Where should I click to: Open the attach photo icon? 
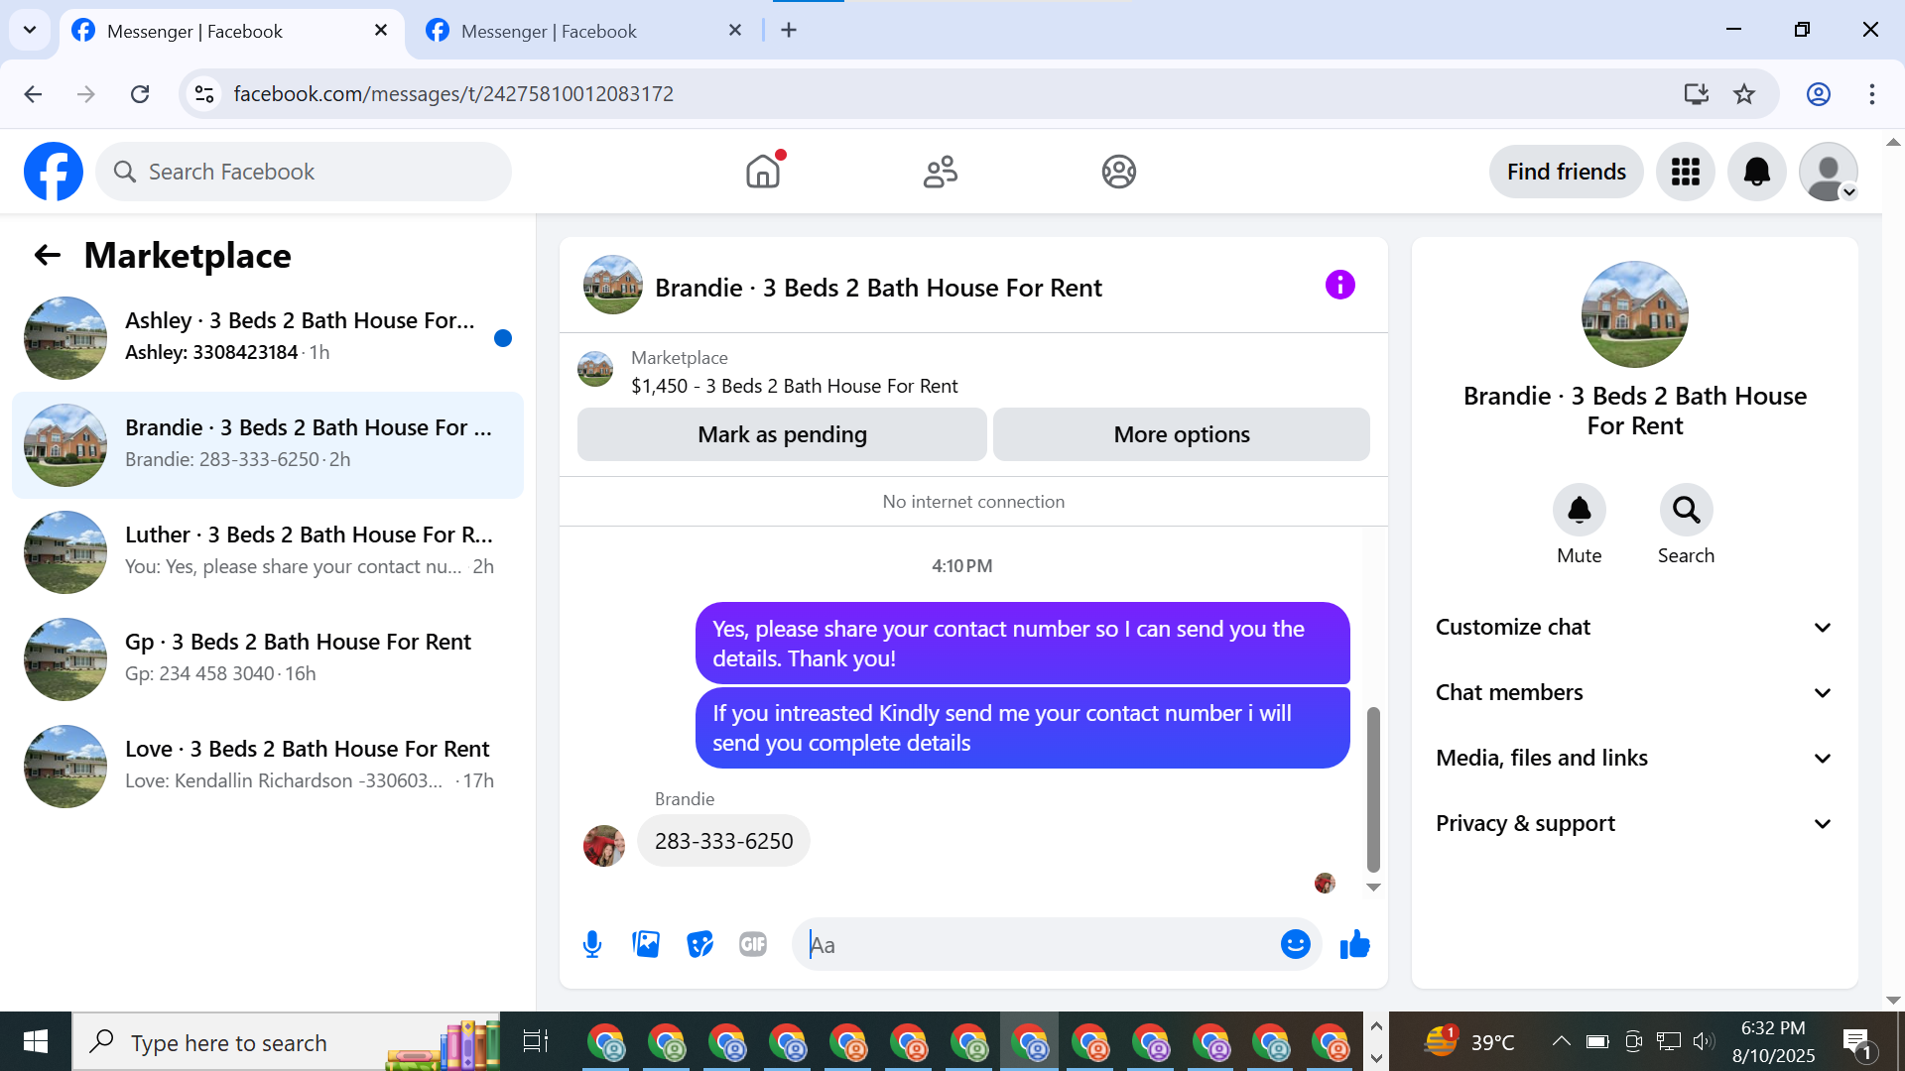646,945
